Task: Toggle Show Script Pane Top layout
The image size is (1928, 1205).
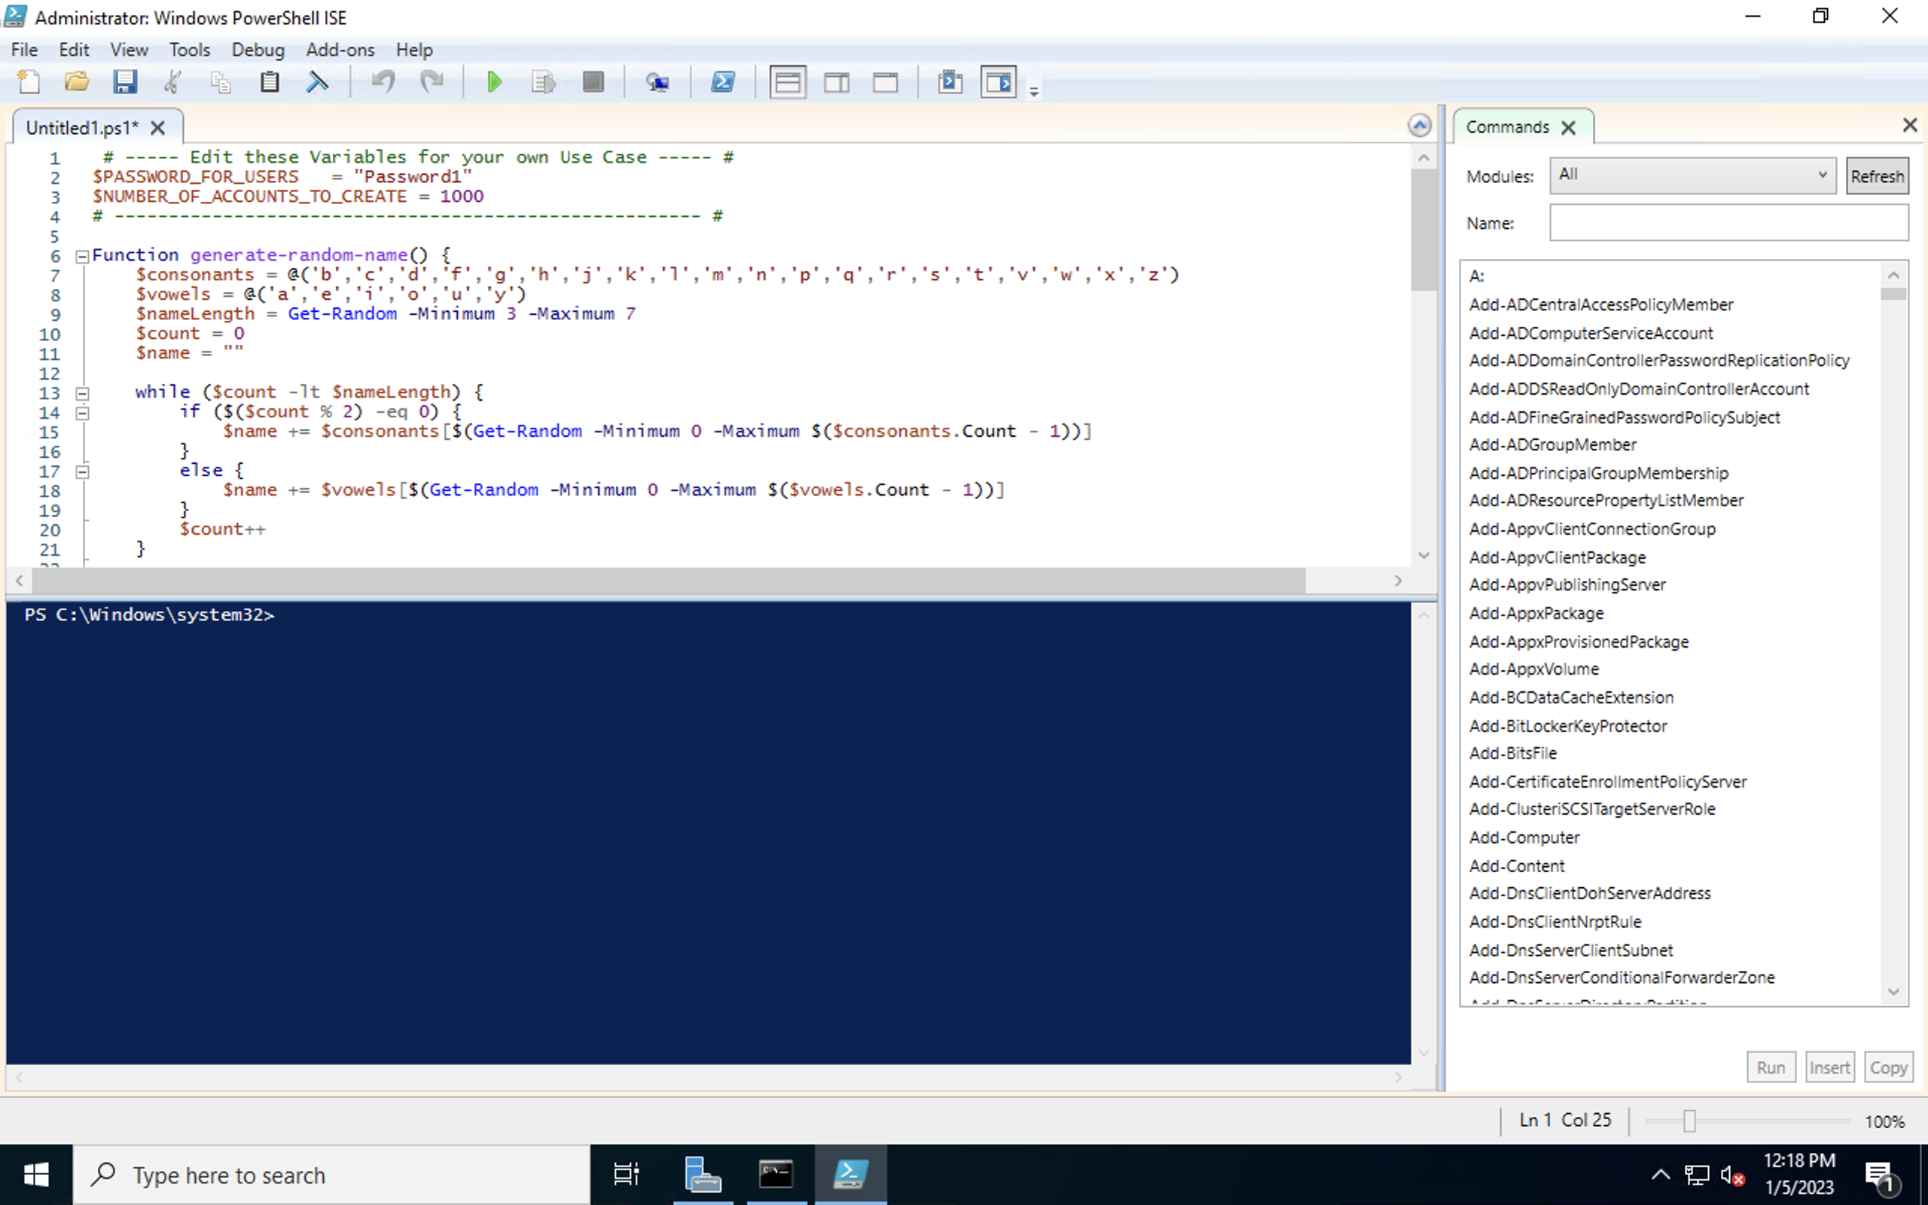Action: tap(787, 82)
